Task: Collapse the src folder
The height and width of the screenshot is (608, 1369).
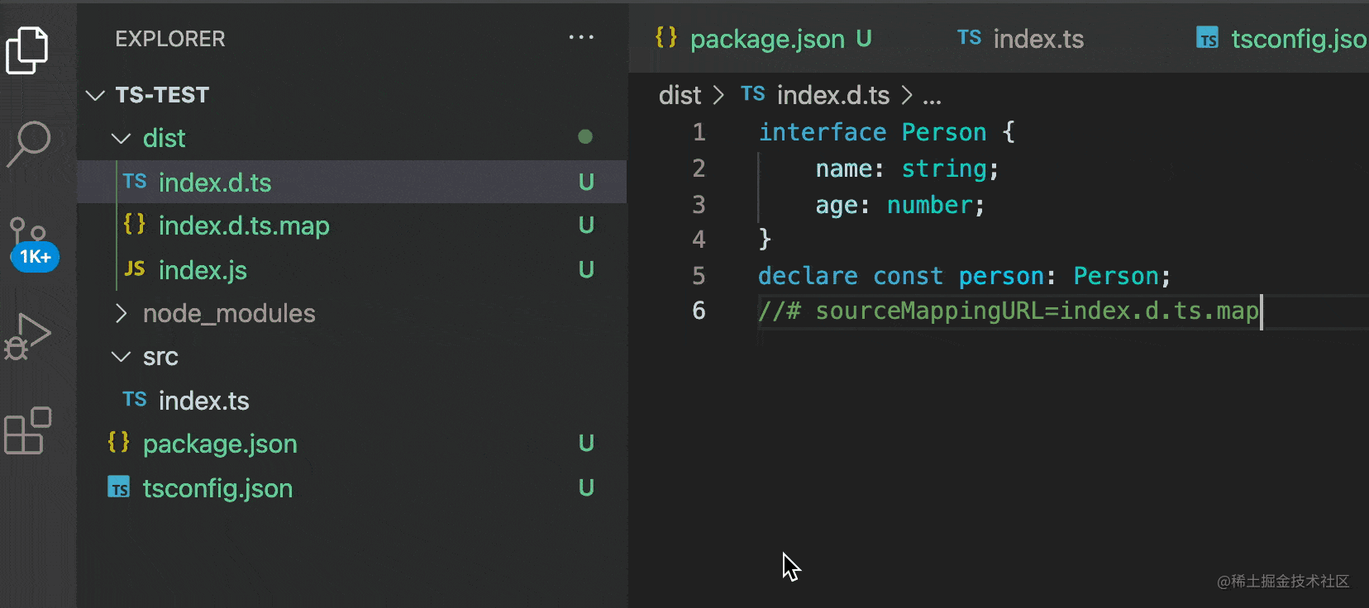Action: click(x=122, y=357)
